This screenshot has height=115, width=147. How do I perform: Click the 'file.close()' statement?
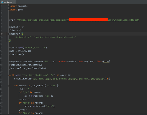[x=17, y=54]
